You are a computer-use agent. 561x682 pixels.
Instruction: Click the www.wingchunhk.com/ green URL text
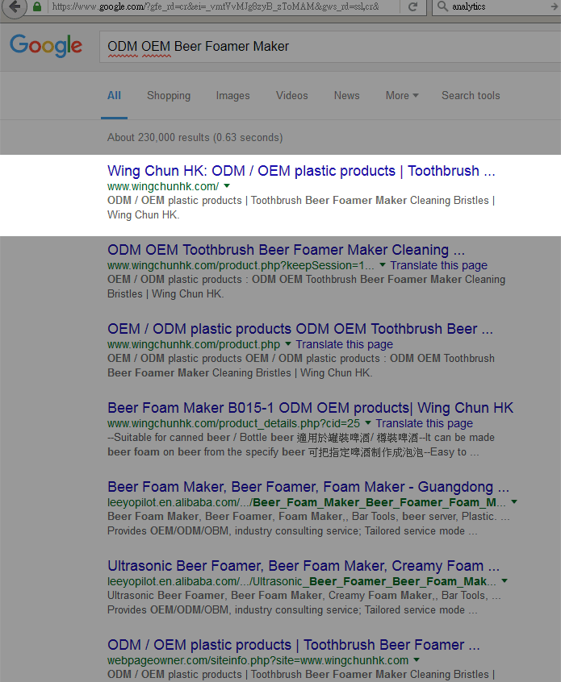click(x=163, y=186)
